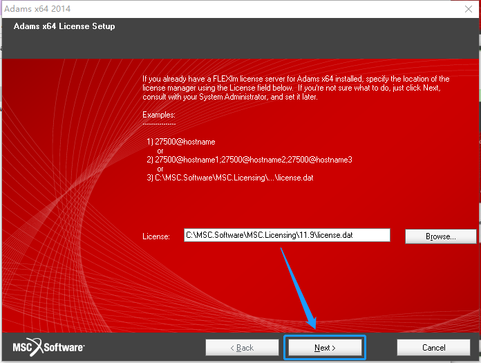The height and width of the screenshot is (363, 481).
Task: Click the Adams x64 2014 title bar text
Action: point(37,8)
